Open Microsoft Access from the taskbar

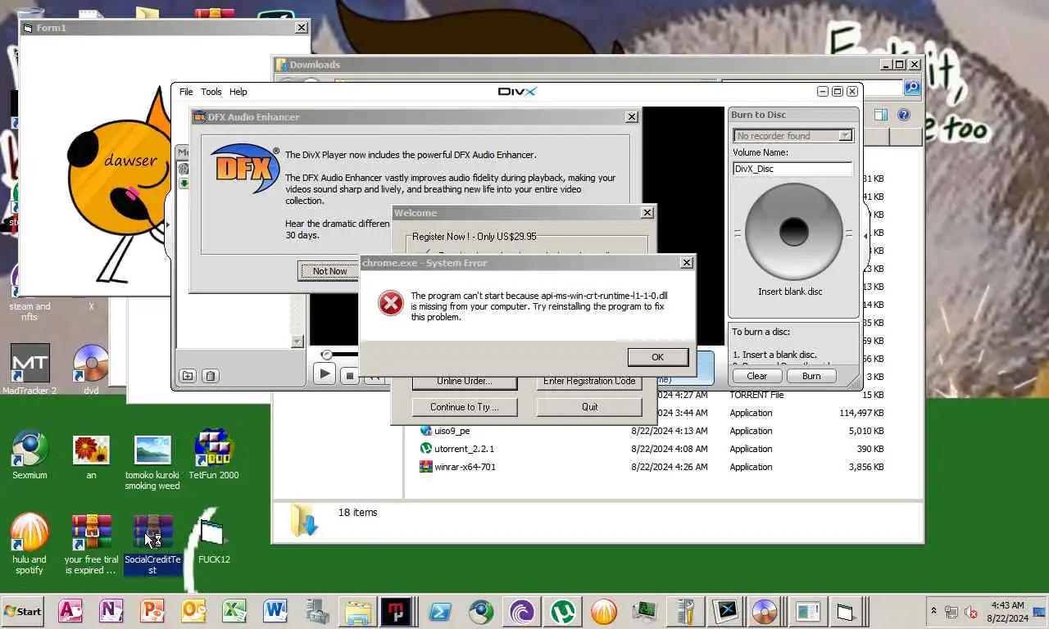tap(70, 611)
